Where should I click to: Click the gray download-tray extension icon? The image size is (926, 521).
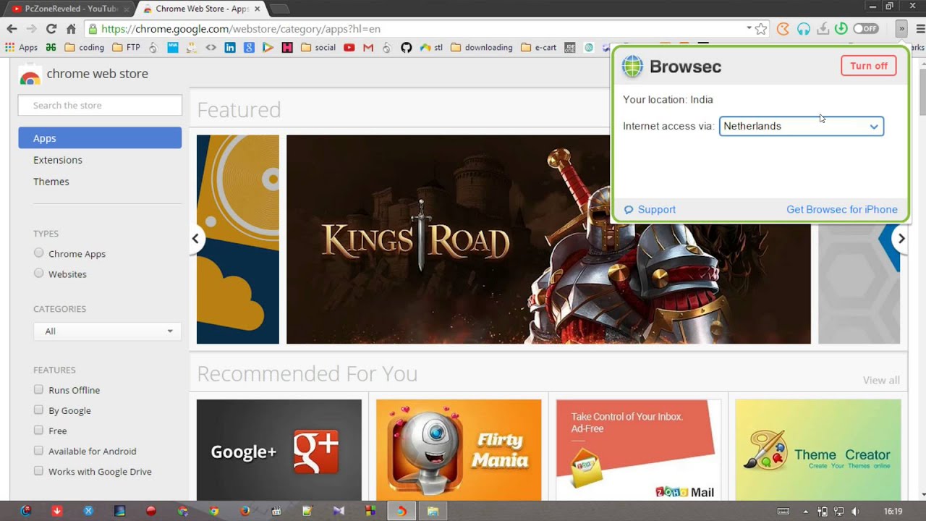[x=823, y=29]
